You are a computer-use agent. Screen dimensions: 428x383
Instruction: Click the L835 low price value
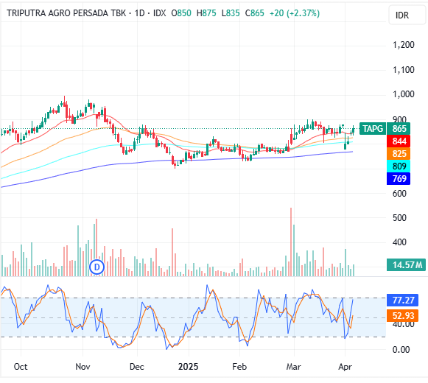pos(231,13)
